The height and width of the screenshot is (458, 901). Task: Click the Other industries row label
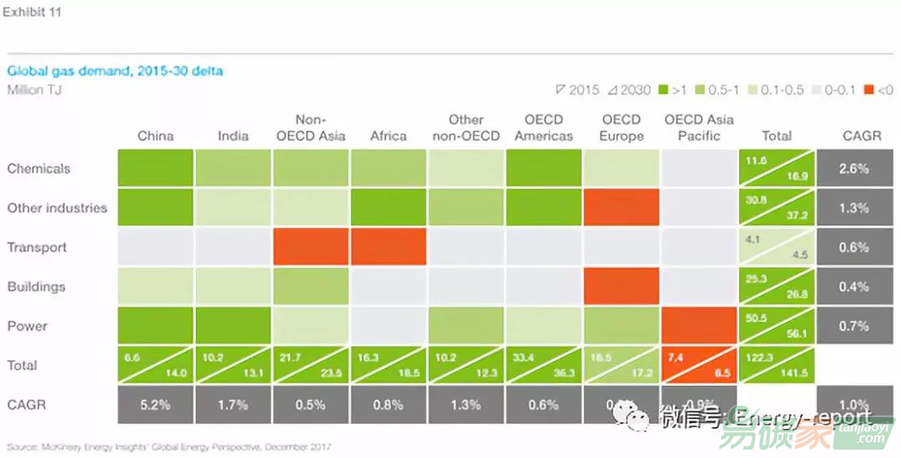(57, 207)
